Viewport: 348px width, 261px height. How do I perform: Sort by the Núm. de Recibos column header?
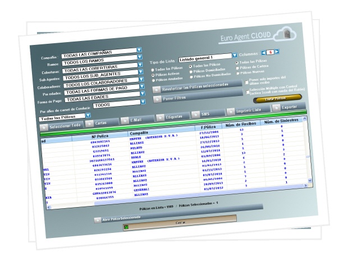point(241,124)
